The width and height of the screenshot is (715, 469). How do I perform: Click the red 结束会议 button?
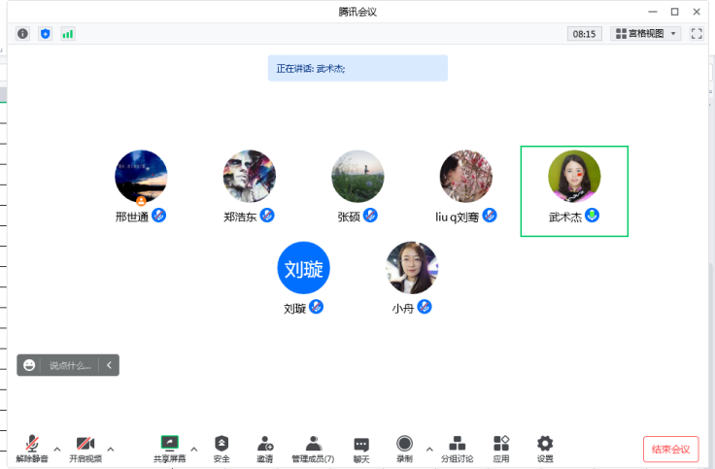pyautogui.click(x=670, y=449)
